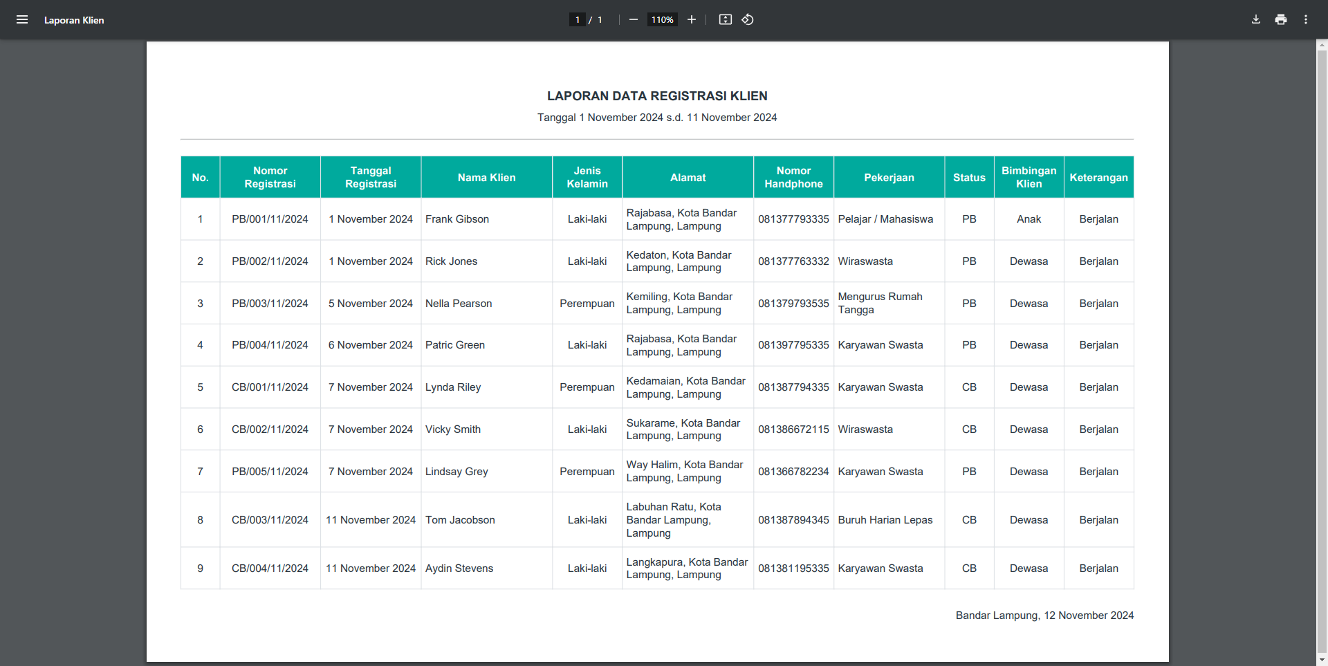Screen dimensions: 1328x666
Task: Open the print dialog
Action: point(1280,19)
